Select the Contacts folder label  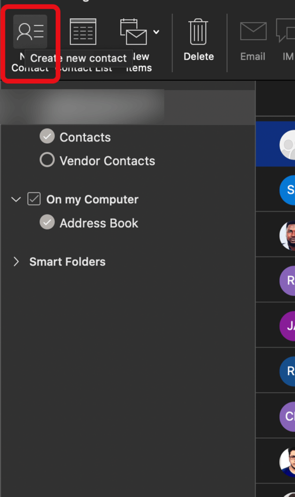(x=85, y=137)
